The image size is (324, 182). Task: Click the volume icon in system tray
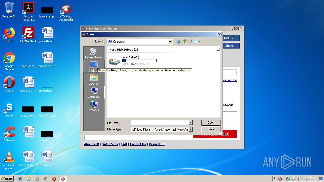294,179
